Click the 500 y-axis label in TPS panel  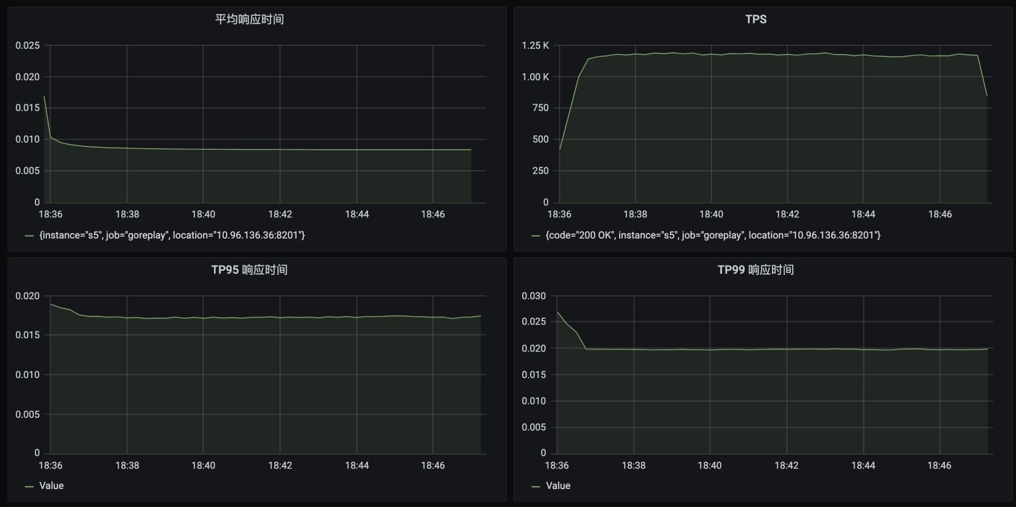[540, 140]
